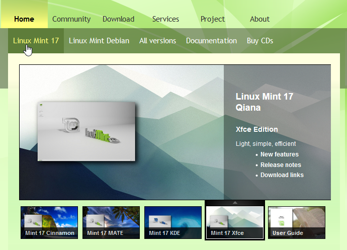The image size is (347, 250).
Task: Open the Linux Mint Debian page
Action: point(99,41)
